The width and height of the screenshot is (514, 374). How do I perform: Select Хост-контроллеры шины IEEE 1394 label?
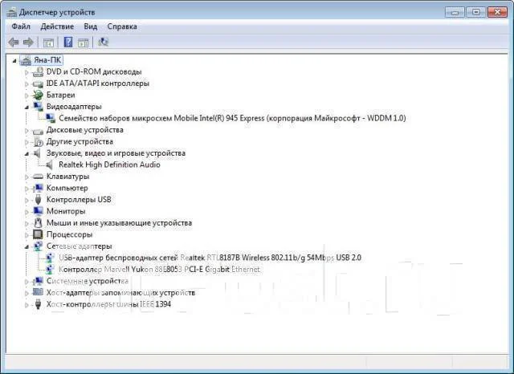[x=108, y=304]
